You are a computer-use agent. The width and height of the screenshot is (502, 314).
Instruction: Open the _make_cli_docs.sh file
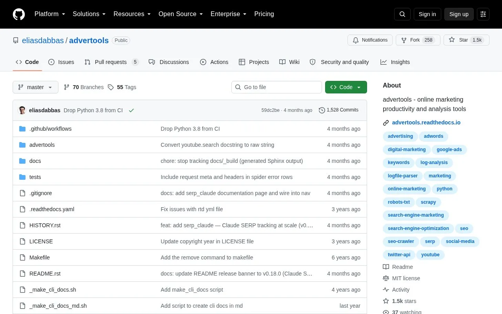click(x=53, y=290)
